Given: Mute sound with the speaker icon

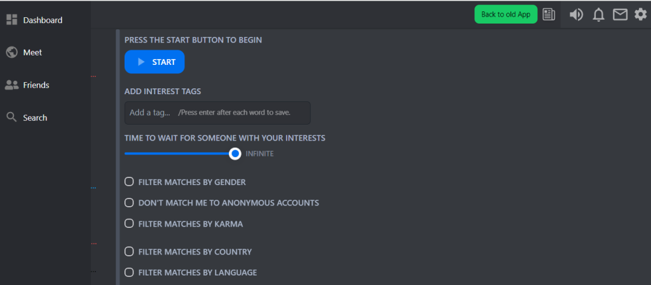Looking at the screenshot, I should (577, 15).
